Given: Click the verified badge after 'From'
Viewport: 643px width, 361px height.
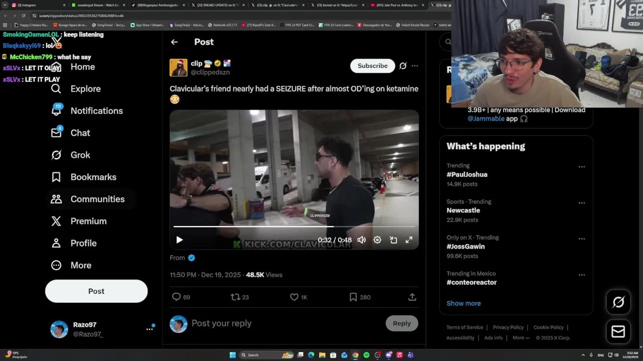Looking at the screenshot, I should point(191,258).
